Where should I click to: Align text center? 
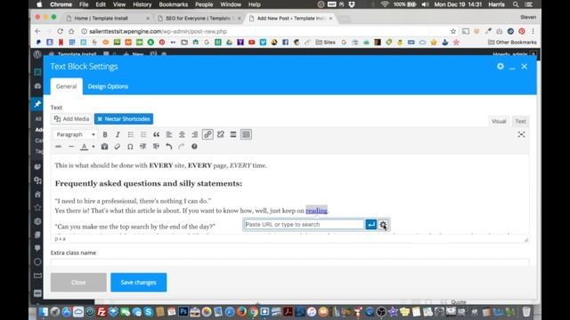point(182,134)
